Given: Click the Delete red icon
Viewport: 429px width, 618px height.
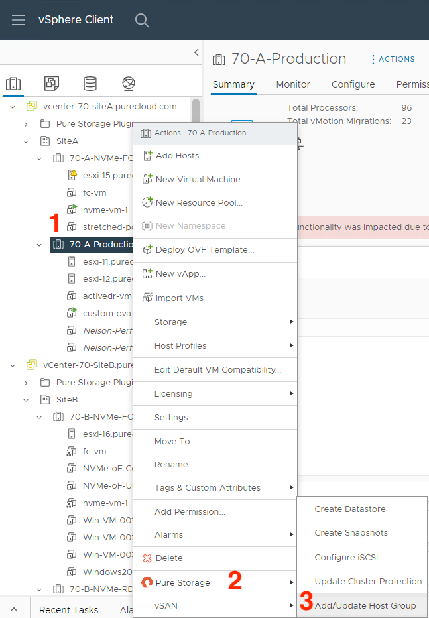Looking at the screenshot, I should click(x=147, y=558).
